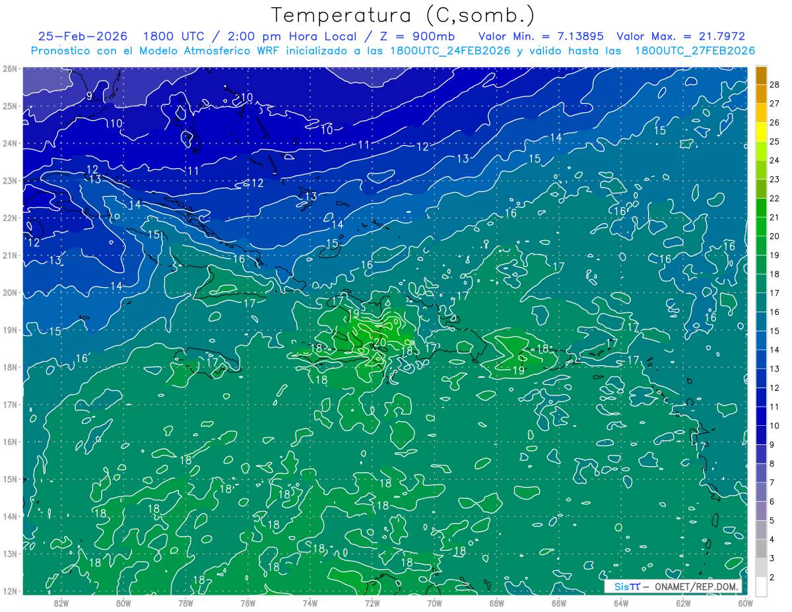
Task: Click the "62W" longitude axis label
Action: [x=683, y=603]
